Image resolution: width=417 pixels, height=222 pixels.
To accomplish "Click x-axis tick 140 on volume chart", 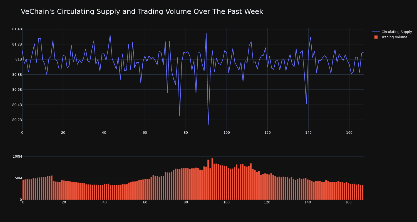I will (x=308, y=202).
